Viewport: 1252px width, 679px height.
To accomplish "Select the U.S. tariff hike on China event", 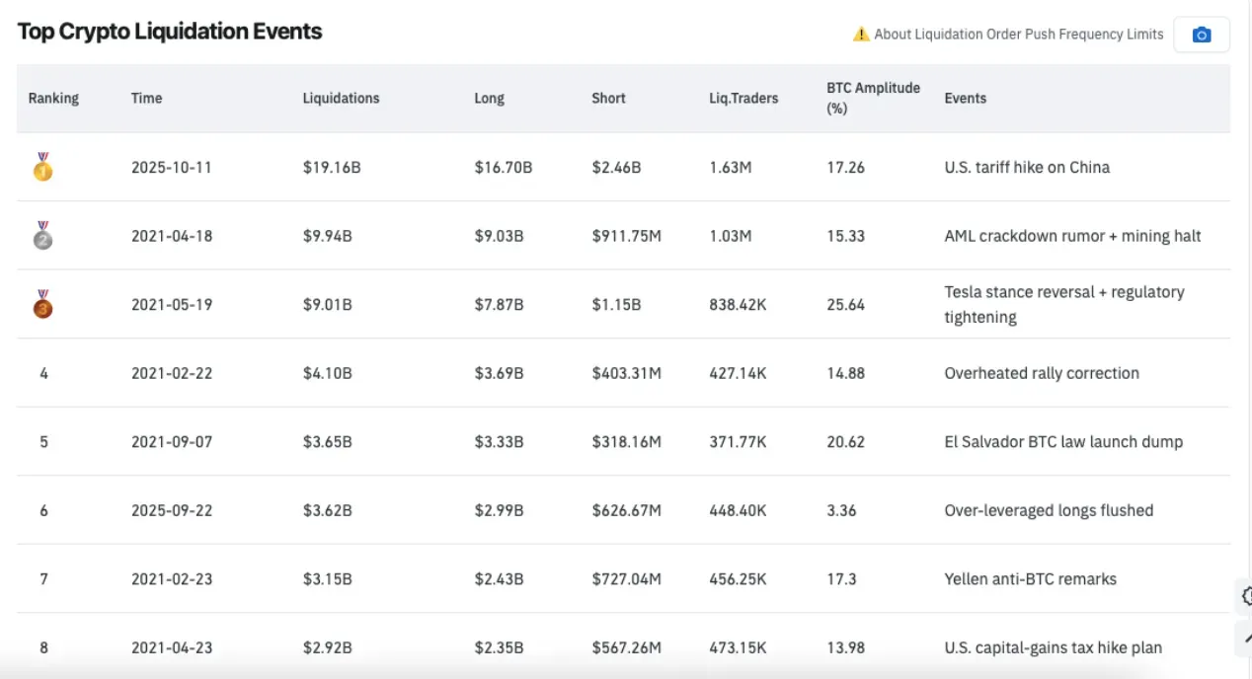I will pos(1027,168).
